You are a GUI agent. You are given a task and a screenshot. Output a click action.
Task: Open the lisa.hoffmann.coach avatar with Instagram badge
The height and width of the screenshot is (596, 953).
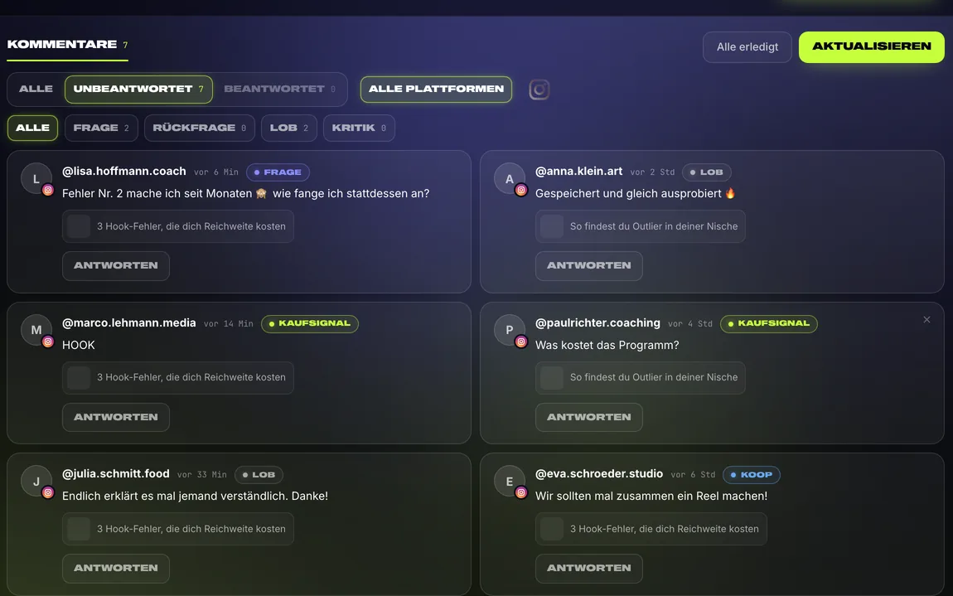pyautogui.click(x=36, y=179)
